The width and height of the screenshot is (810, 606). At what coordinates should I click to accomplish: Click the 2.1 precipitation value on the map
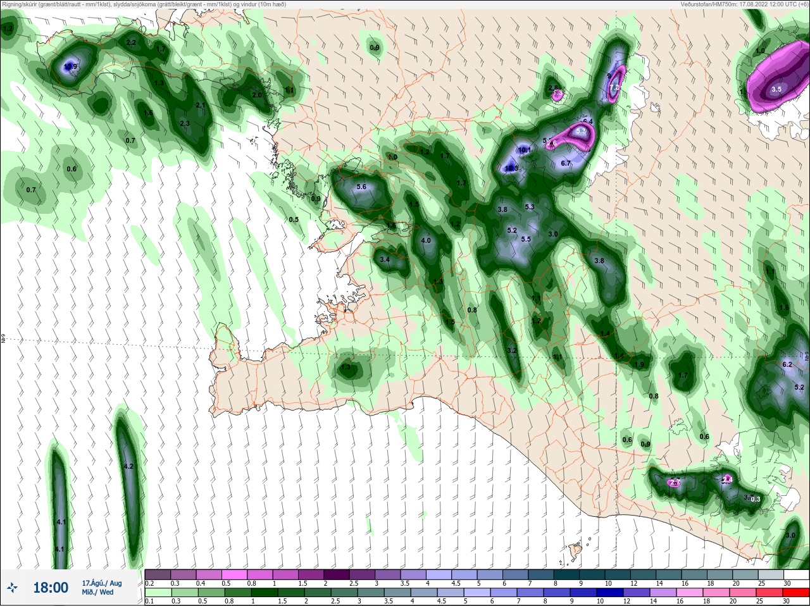click(201, 105)
